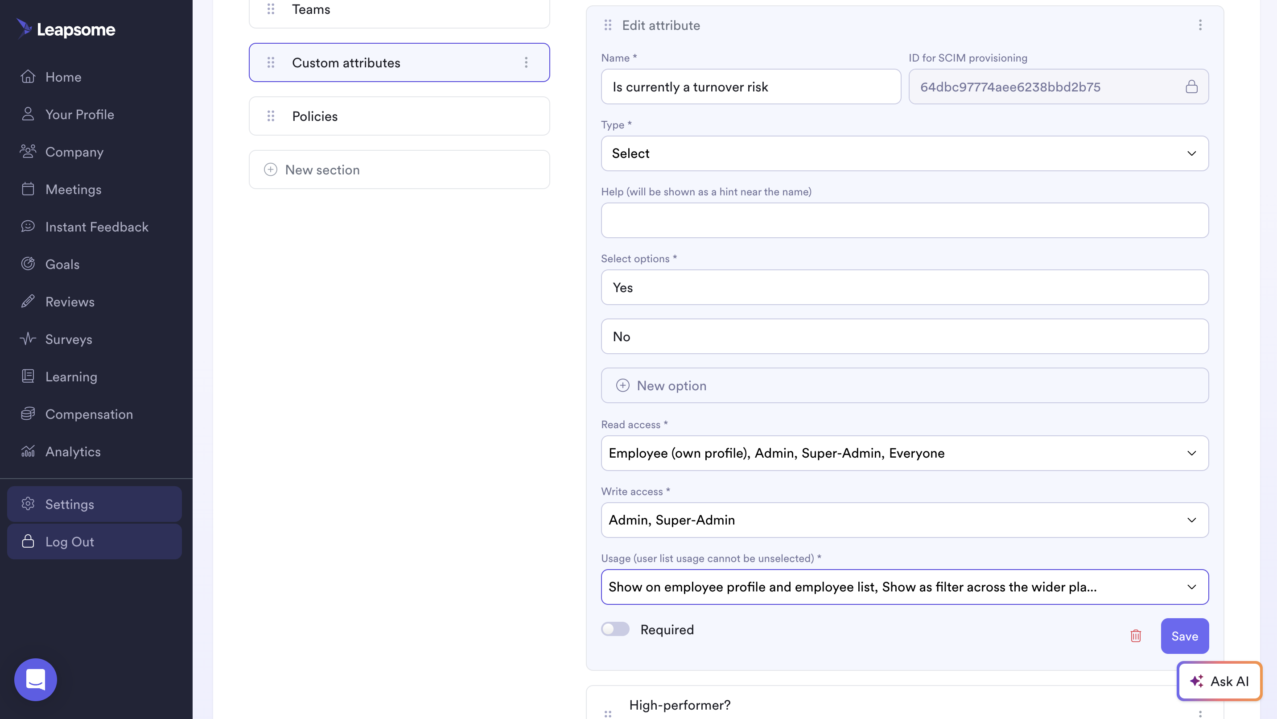Click the High-performer? attribute
Image resolution: width=1277 pixels, height=719 pixels.
(680, 706)
